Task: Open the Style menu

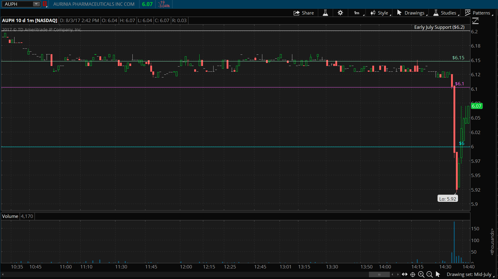Action: point(380,13)
